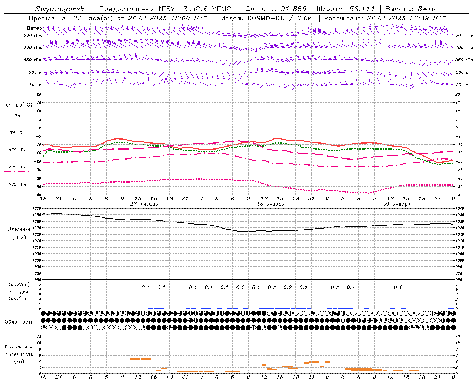The width and height of the screenshot is (475, 380).
Task: Click the 'Прогноз на 120 часа(ов)' forecast header
Action: tap(71, 18)
